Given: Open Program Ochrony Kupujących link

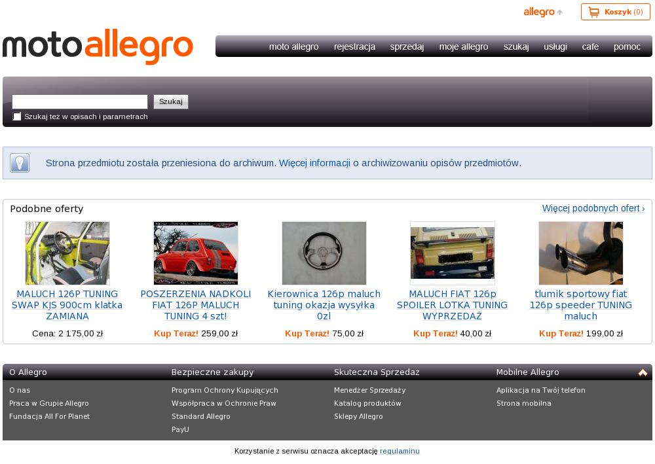Looking at the screenshot, I should (x=225, y=390).
